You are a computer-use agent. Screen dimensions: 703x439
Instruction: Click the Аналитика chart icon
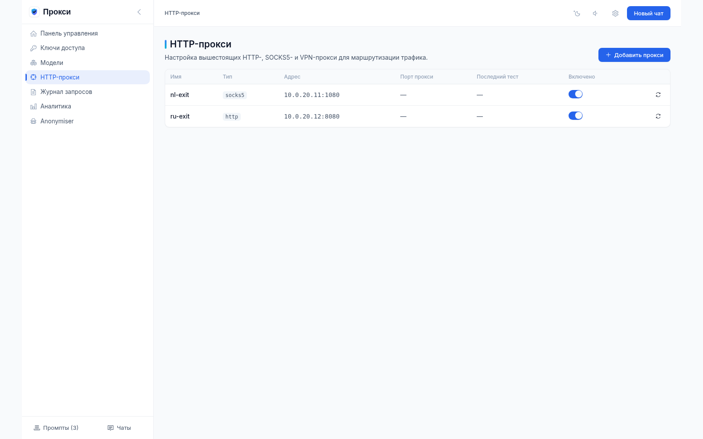(33, 106)
